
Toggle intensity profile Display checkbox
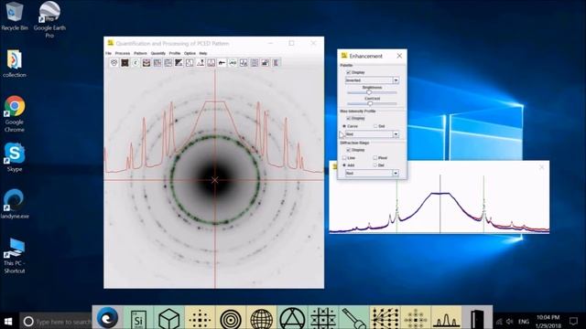coord(348,118)
